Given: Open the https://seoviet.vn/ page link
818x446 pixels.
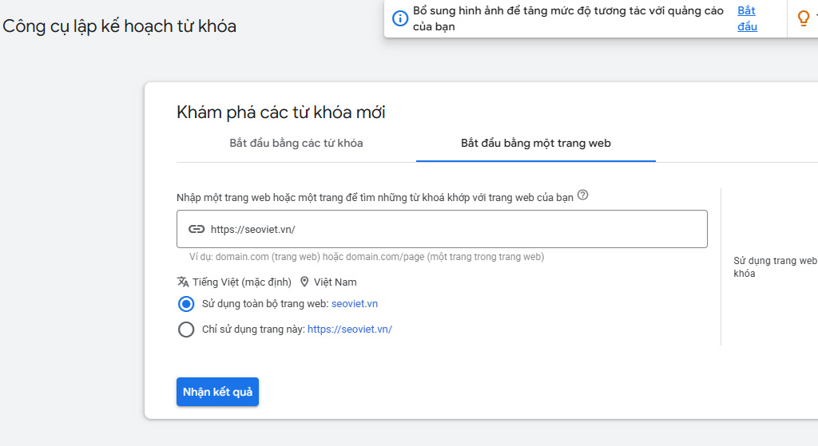Looking at the screenshot, I should (x=350, y=330).
